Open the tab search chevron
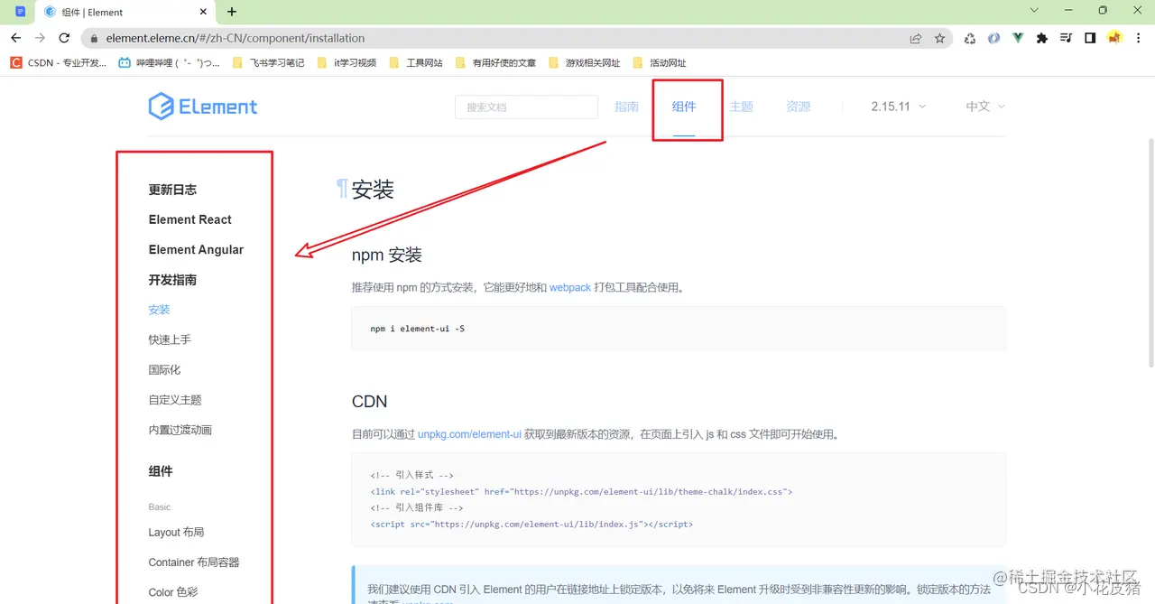The image size is (1155, 604). coord(1034,10)
